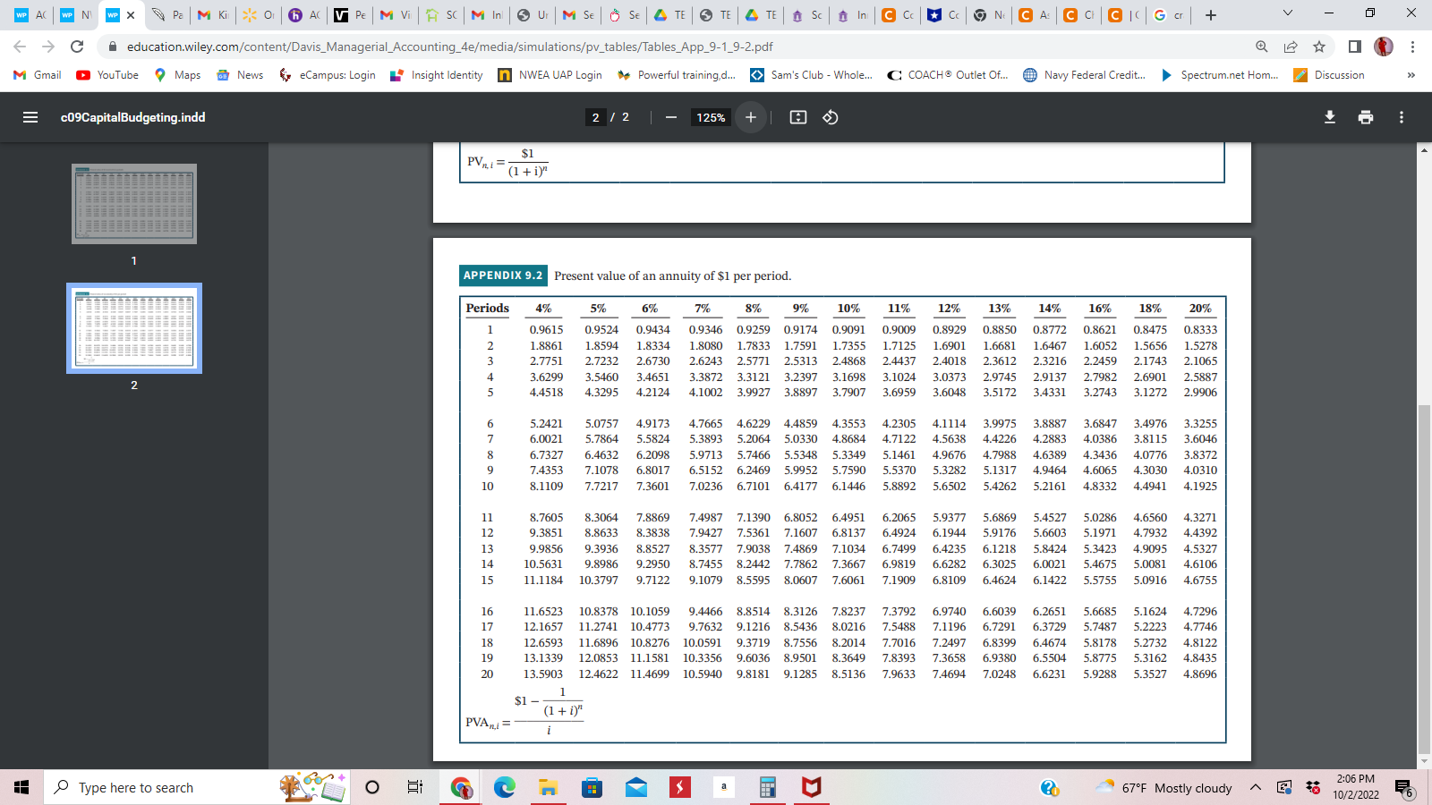
Task: Click the fit to page icon
Action: [x=798, y=117]
